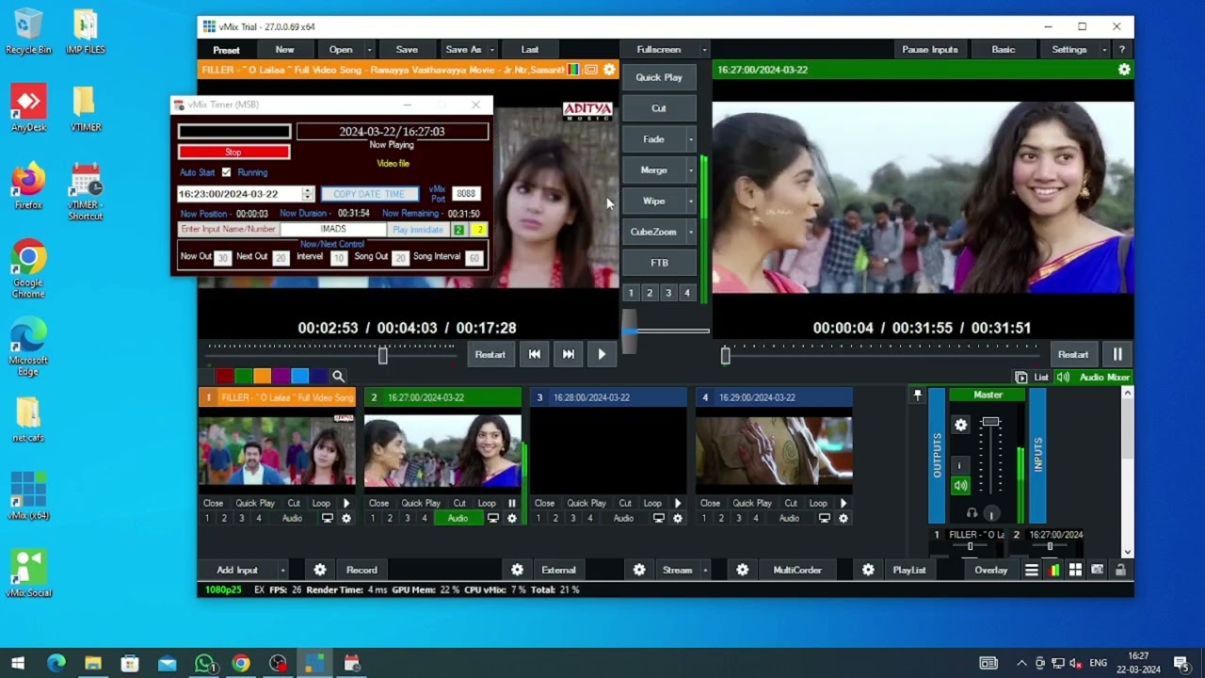Uncheck Auto Start checkbox in vMix Timer
This screenshot has width=1205, height=678.
click(226, 172)
